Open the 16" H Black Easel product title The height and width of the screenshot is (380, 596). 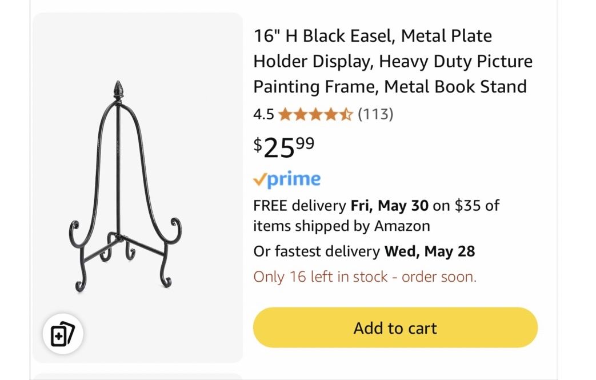393,61
